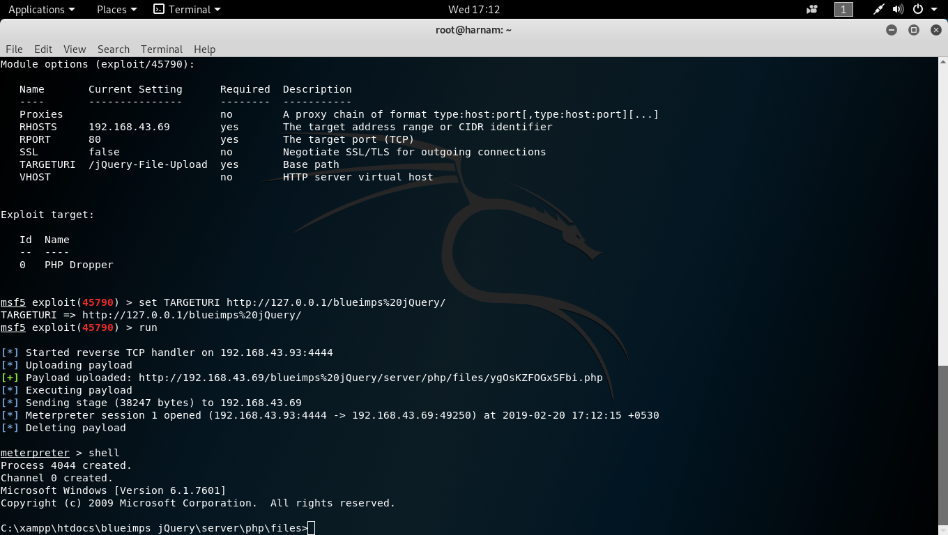This screenshot has width=948, height=535.
Task: Click the 'meterpreter > shell' command line
Action: click(60, 453)
